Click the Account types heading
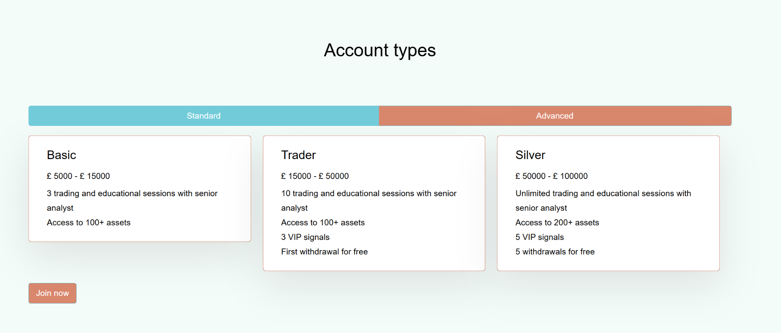Viewport: 781px width, 333px height. pos(380,50)
